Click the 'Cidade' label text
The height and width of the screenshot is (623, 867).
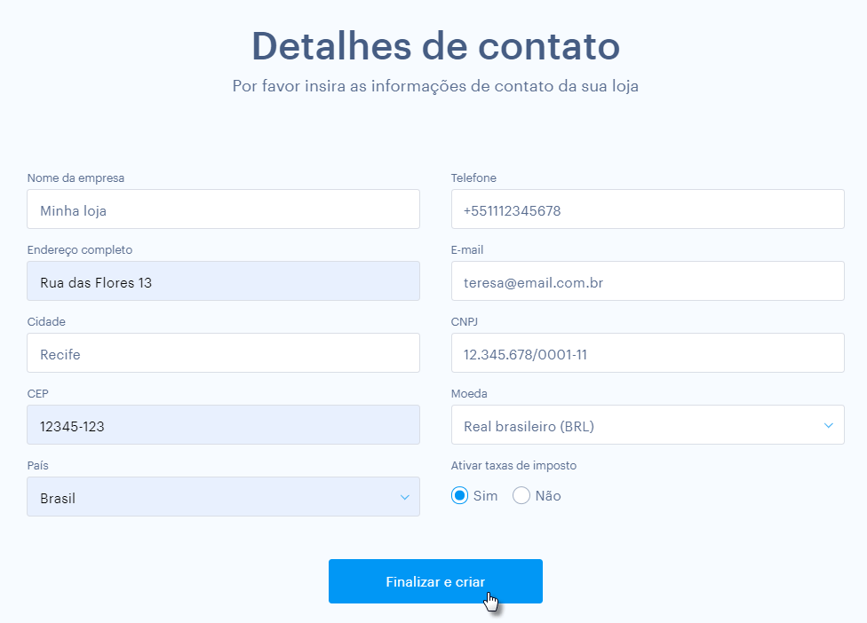[x=46, y=321]
